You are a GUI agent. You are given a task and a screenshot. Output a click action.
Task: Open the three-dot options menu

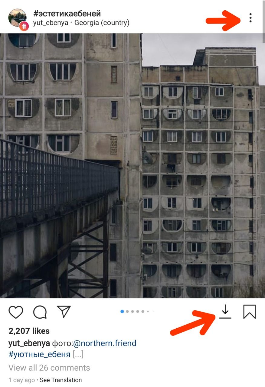[250, 18]
